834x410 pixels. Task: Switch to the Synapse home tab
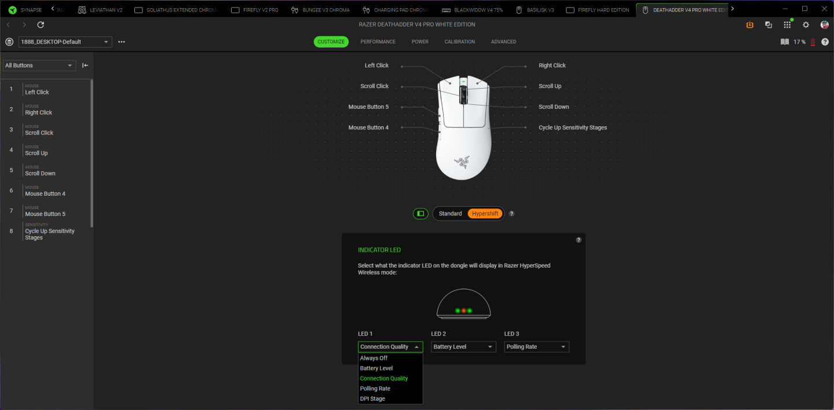(x=25, y=10)
